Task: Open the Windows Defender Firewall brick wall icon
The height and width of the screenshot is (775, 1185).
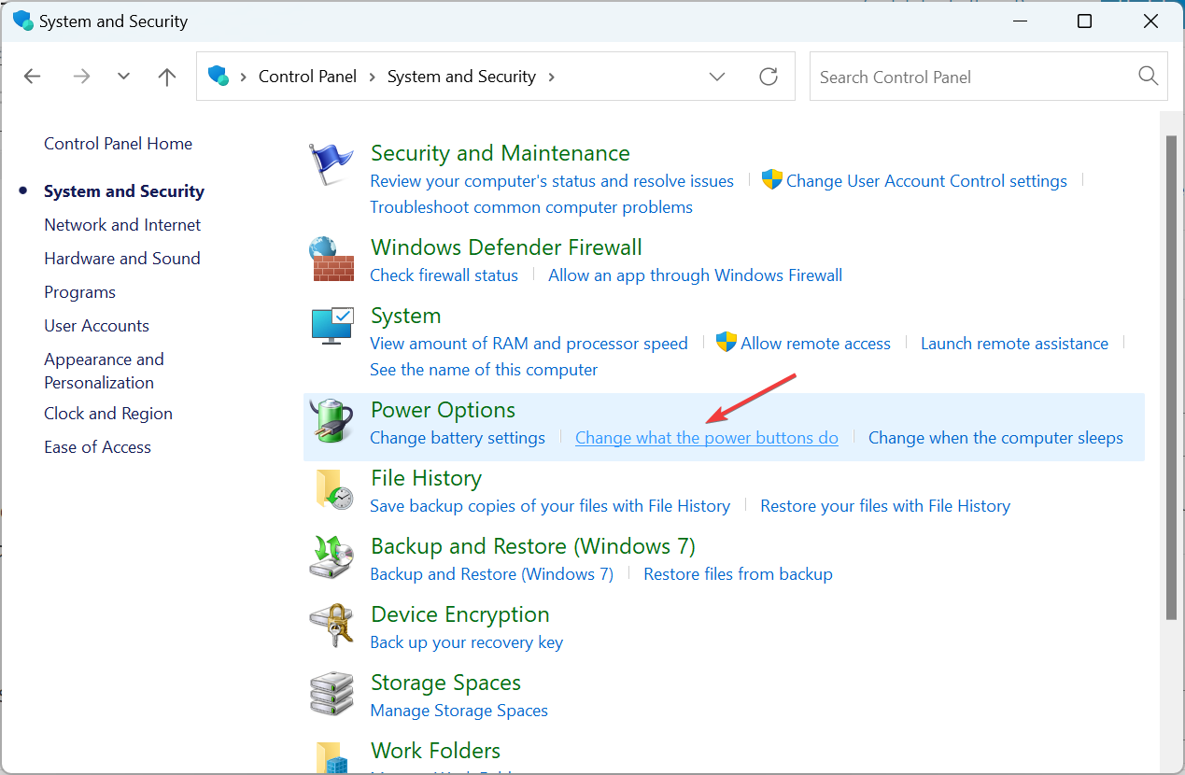Action: pos(332,259)
